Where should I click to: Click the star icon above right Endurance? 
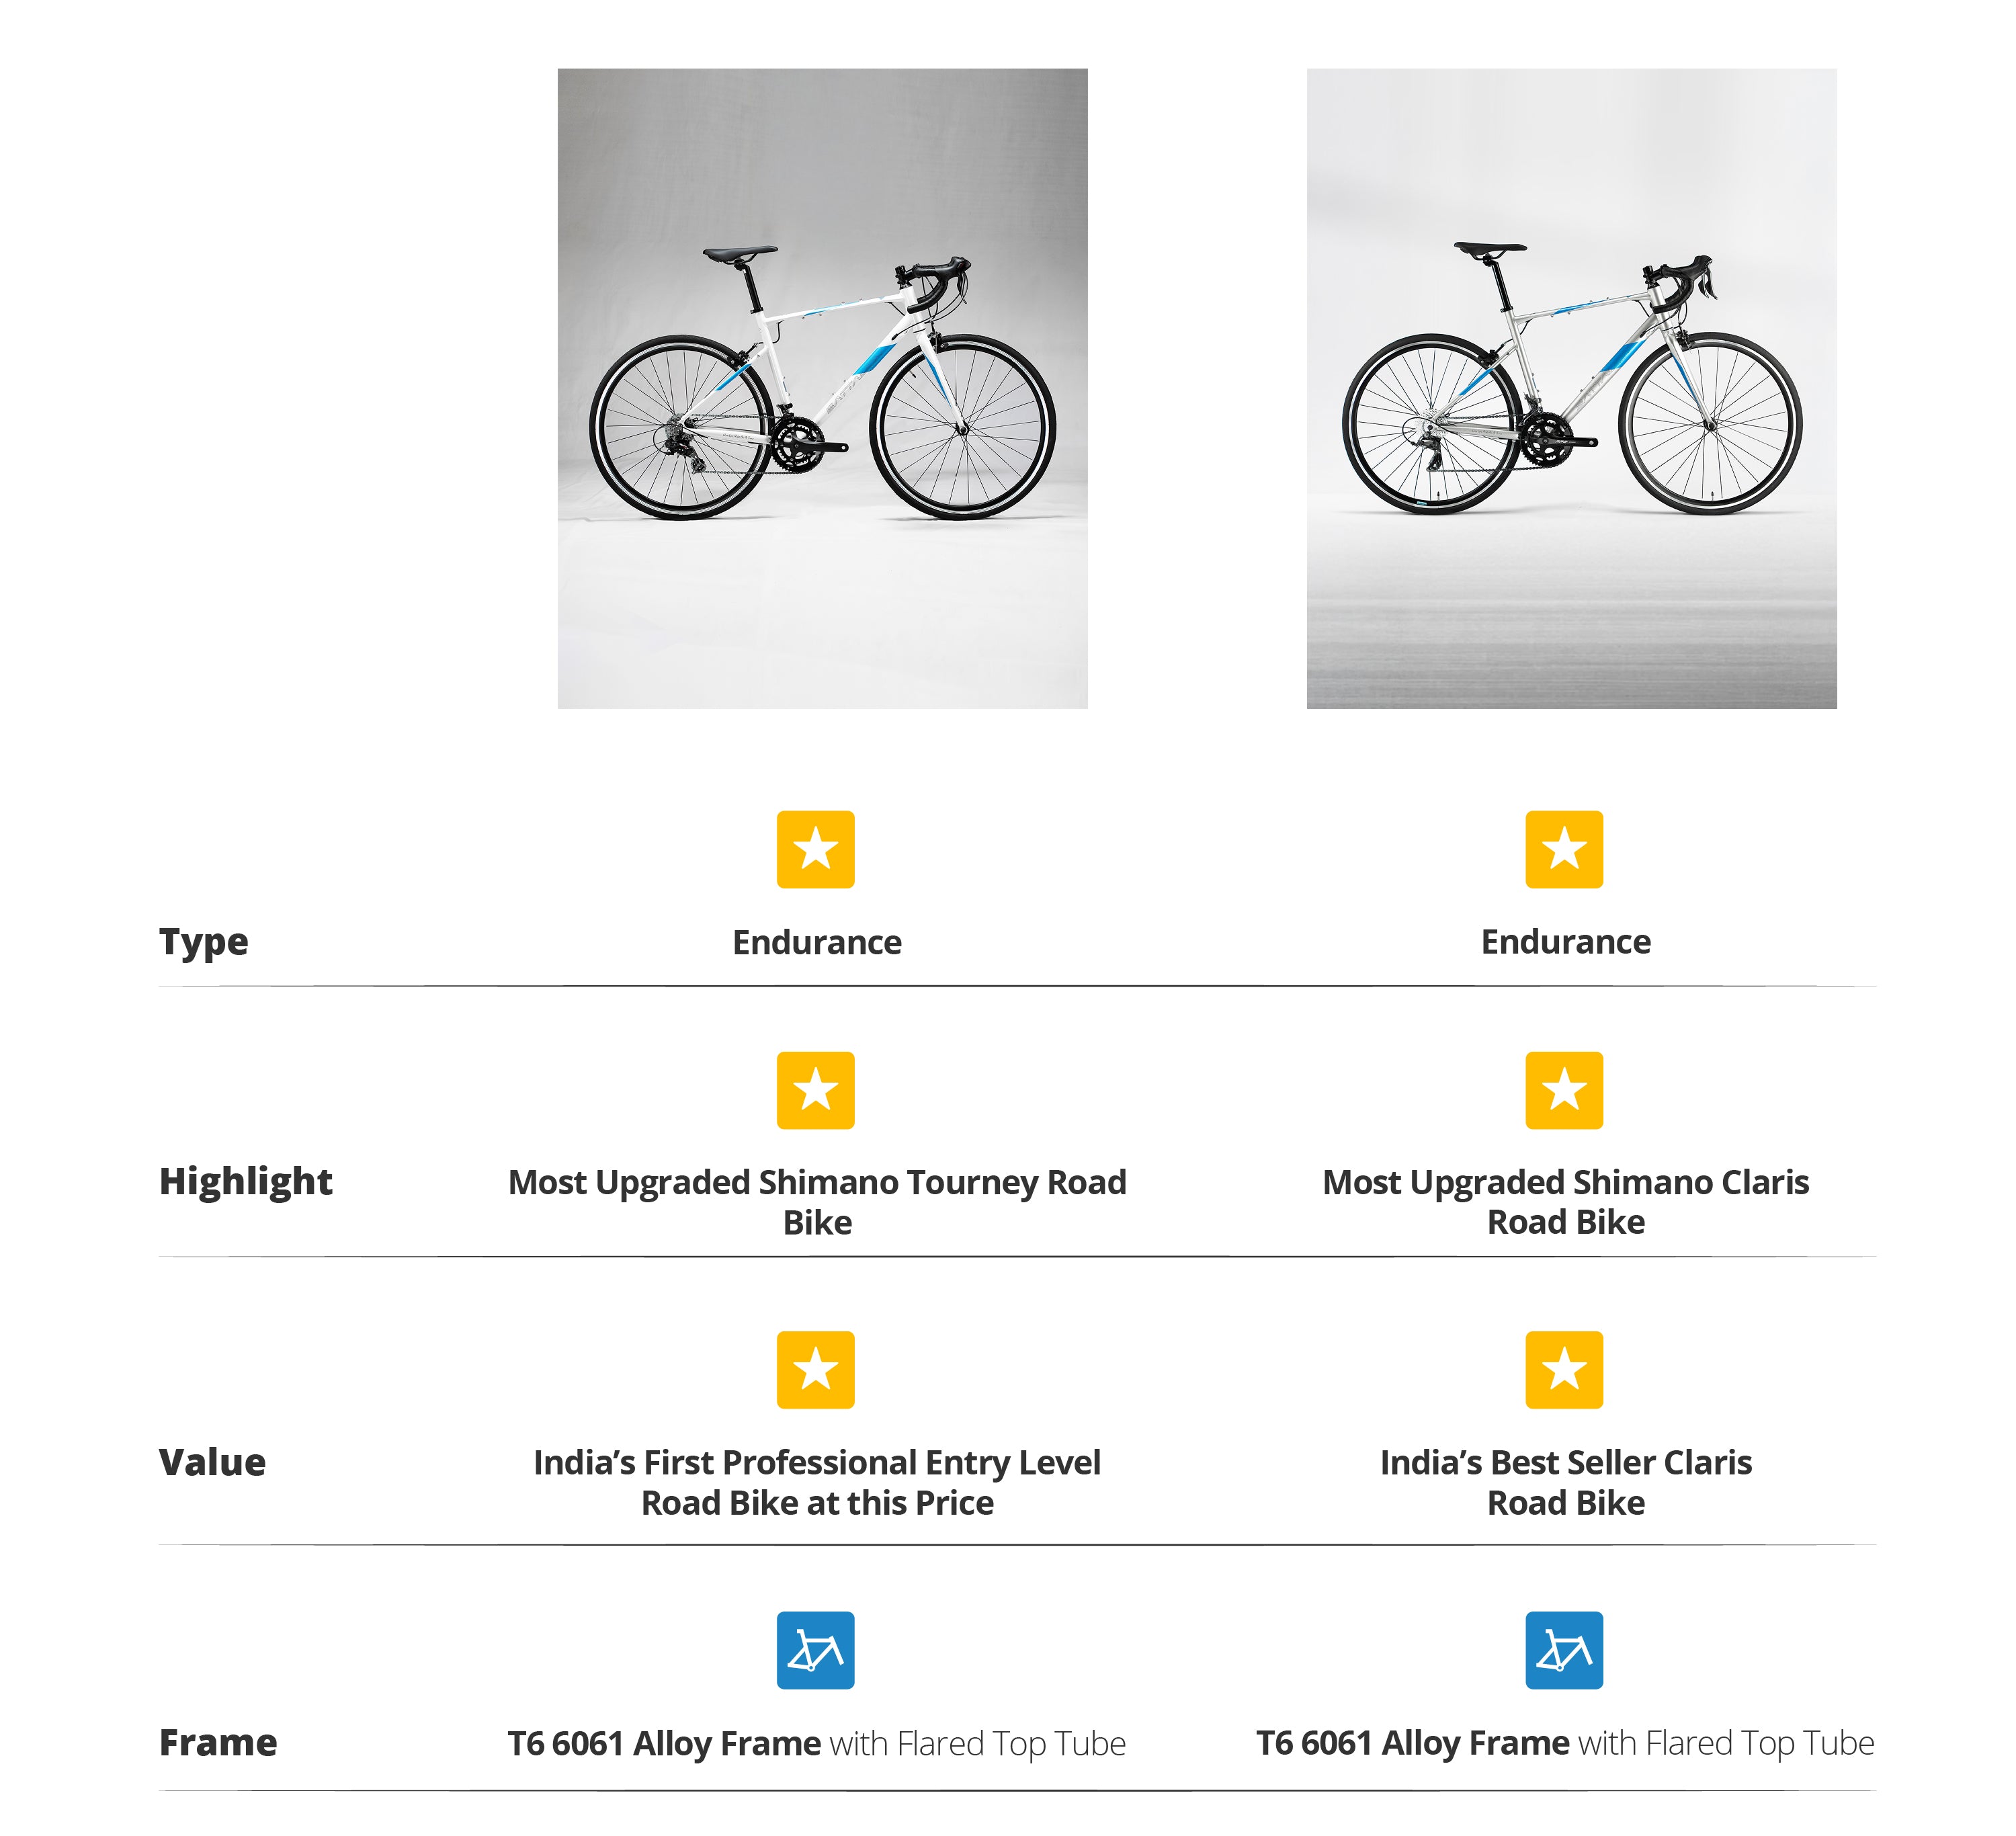(1563, 849)
